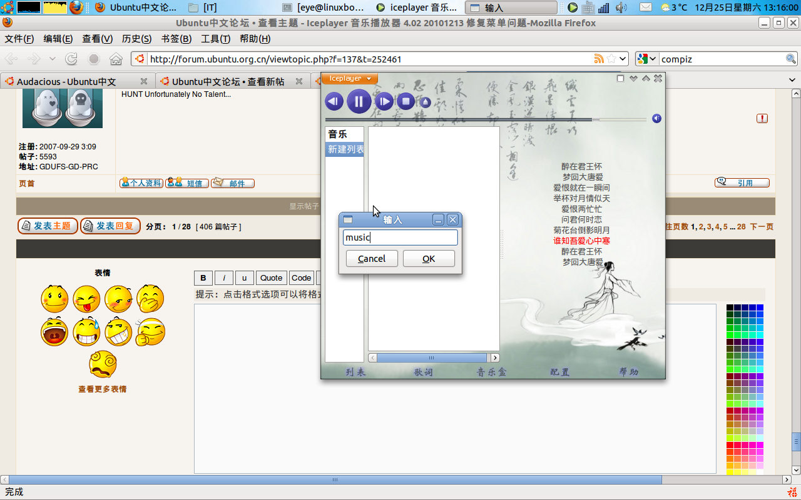
Task: Click the 个人资料 profile button
Action: click(x=141, y=183)
